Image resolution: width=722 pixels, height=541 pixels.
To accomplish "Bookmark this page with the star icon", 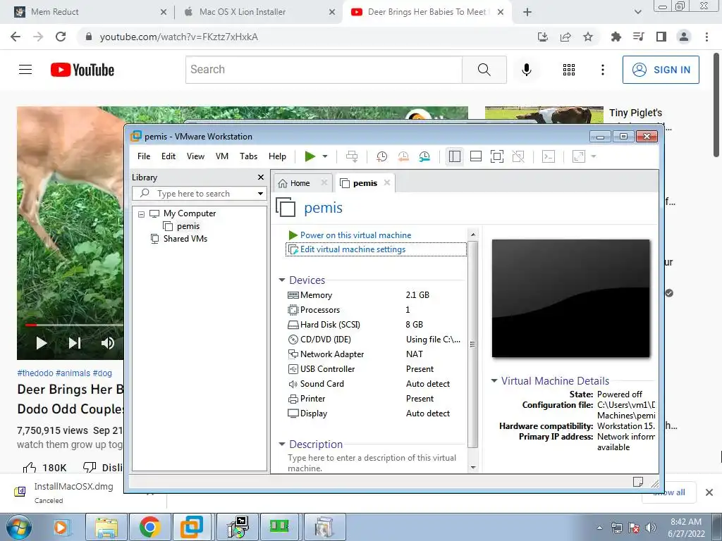I will click(x=587, y=37).
